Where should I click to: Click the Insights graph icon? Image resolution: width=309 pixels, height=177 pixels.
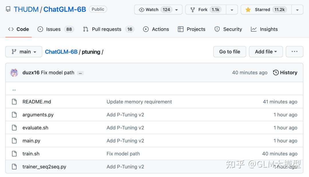point(253,29)
